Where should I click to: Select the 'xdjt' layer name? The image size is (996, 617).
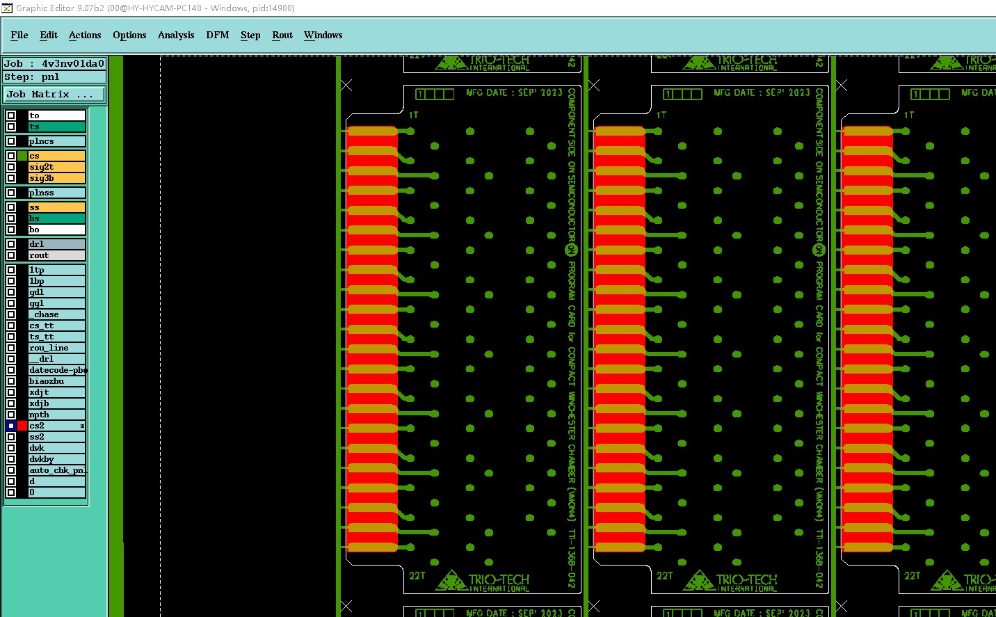tap(57, 392)
